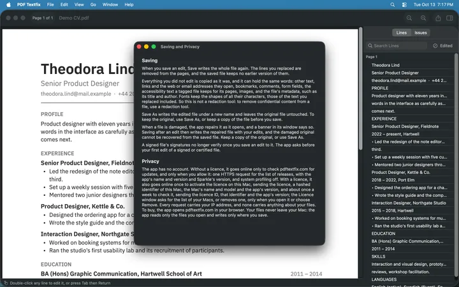This screenshot has width=459, height=287.
Task: Select the 'comes next.' row in the Lines list
Action: point(410,111)
